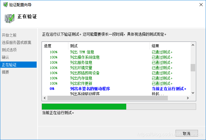This screenshot has width=206, height=140.
Task: Click the large server validation header icon
Action: (9, 18)
